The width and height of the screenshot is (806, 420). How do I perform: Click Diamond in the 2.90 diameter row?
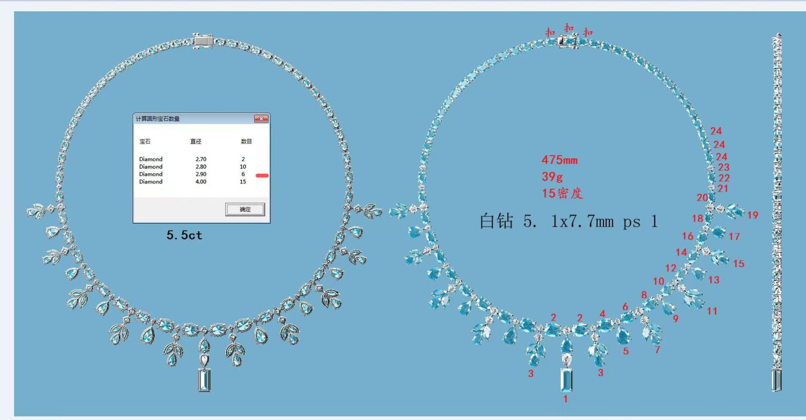150,174
